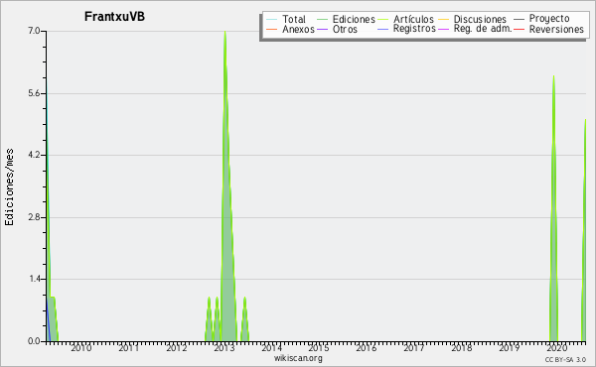Click the 2016 x-axis label

366,348
